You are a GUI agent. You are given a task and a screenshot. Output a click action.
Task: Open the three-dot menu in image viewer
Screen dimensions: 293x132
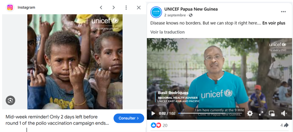pyautogui.click(x=126, y=7)
